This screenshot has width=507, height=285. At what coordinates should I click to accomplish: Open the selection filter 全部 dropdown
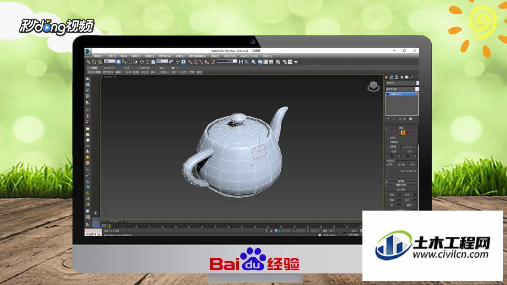click(109, 61)
